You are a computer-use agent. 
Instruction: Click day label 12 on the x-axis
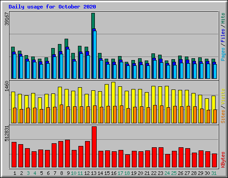87,173
